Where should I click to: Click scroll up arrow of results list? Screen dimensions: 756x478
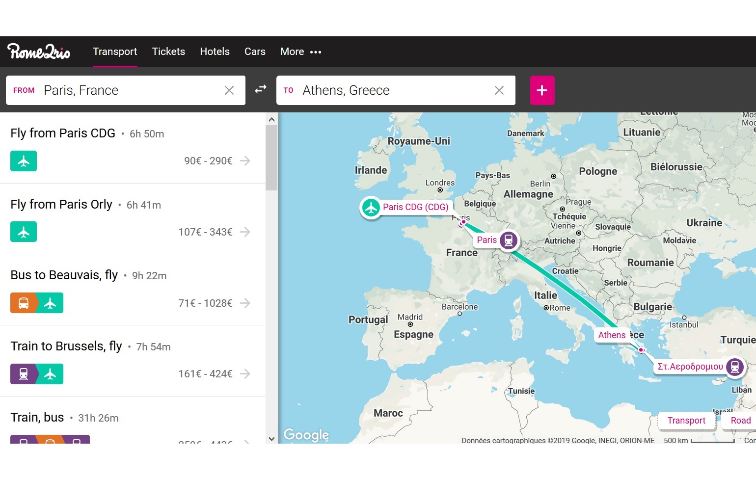[x=271, y=119]
